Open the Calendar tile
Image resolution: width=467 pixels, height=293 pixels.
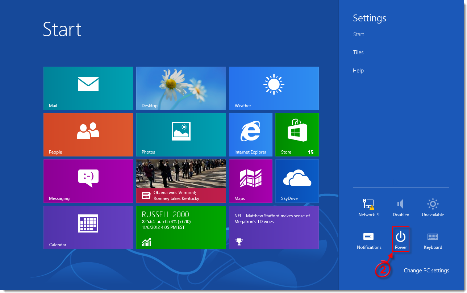pos(88,227)
